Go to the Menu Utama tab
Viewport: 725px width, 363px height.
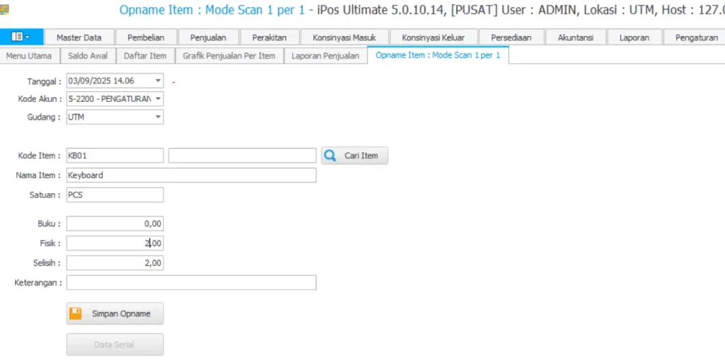[x=29, y=56]
